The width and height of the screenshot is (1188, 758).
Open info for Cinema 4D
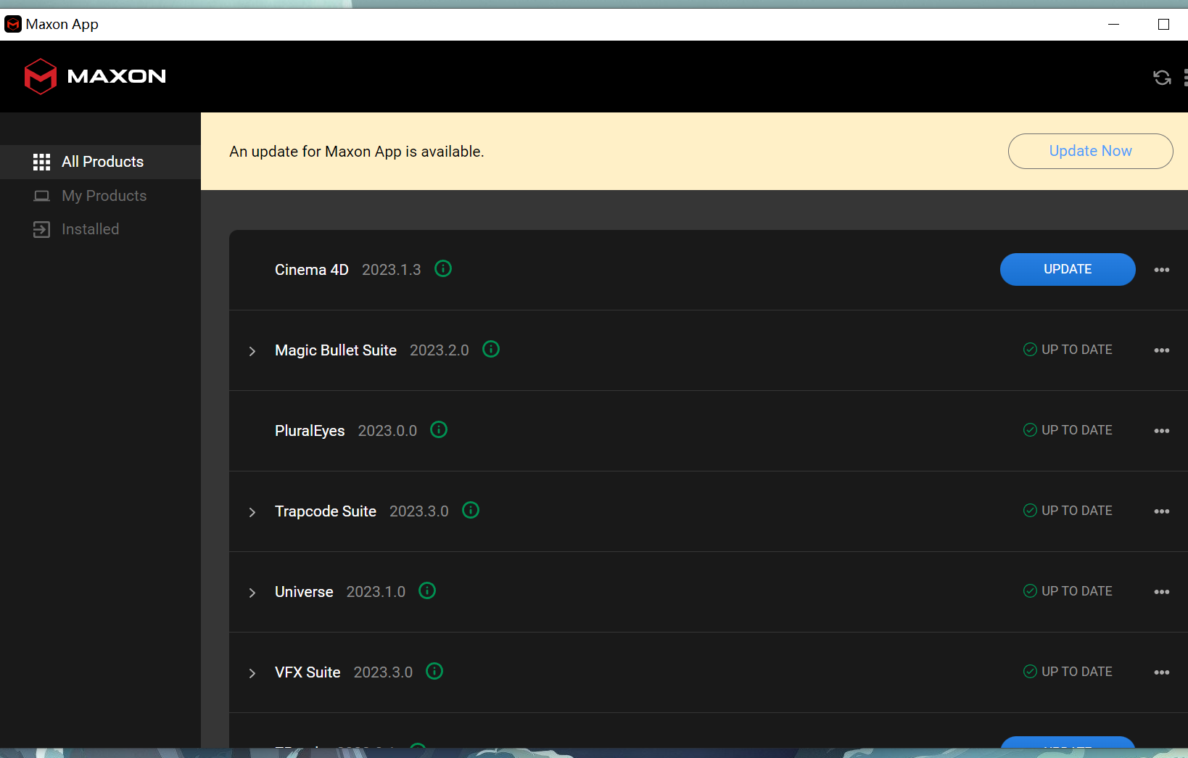coord(443,269)
